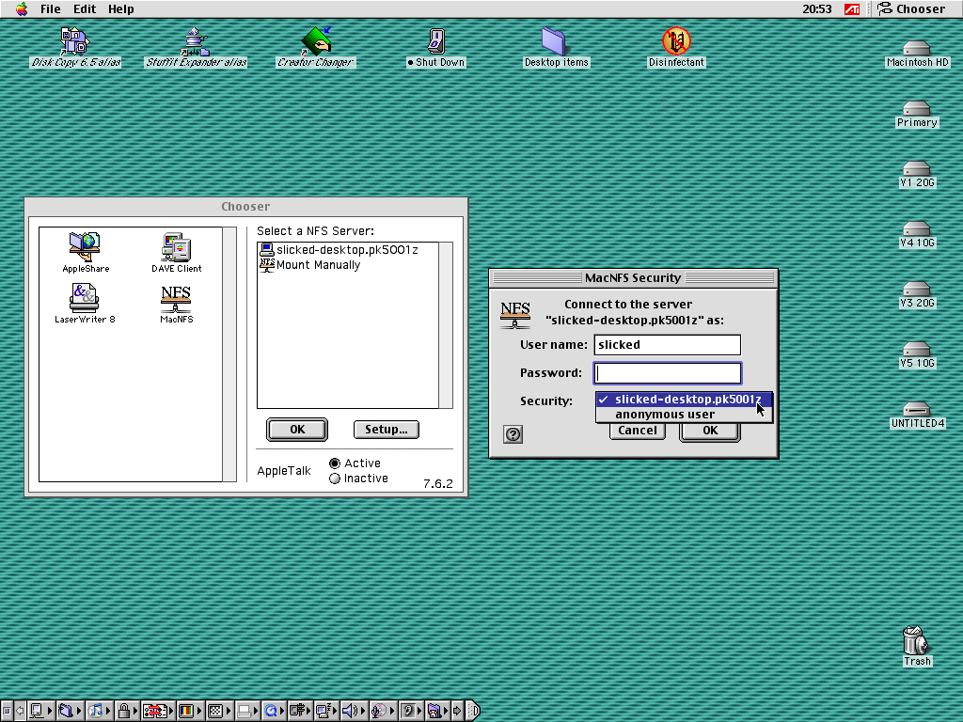Click the Password field
963x722 pixels.
pyautogui.click(x=668, y=373)
